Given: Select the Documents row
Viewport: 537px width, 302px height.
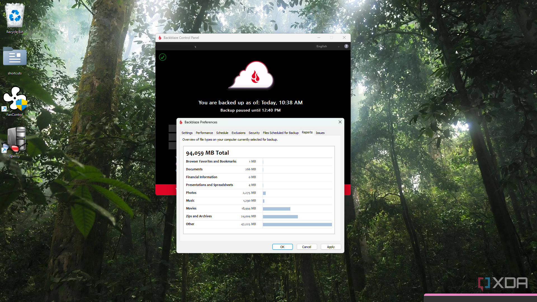Looking at the screenshot, I should click(259, 169).
